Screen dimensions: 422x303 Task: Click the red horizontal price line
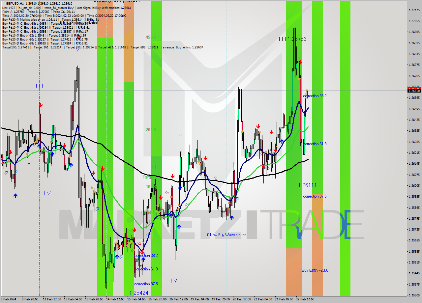point(204,89)
